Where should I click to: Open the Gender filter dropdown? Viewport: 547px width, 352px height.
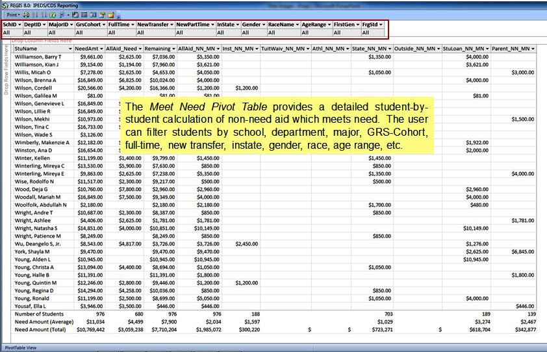[x=263, y=25]
